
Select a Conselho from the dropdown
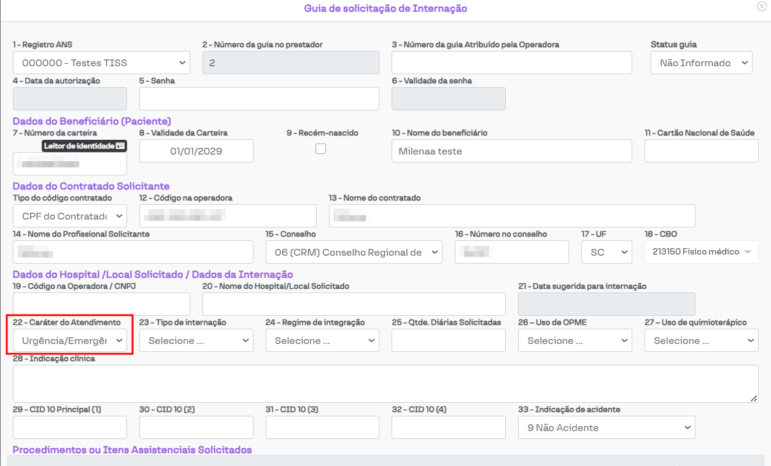click(x=354, y=252)
